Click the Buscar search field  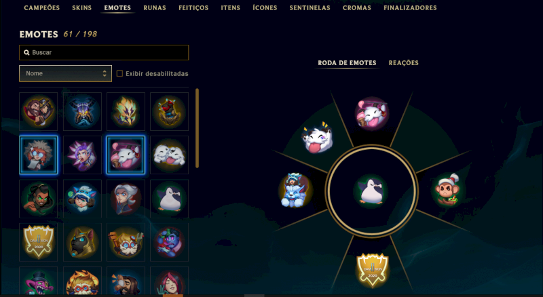[104, 53]
